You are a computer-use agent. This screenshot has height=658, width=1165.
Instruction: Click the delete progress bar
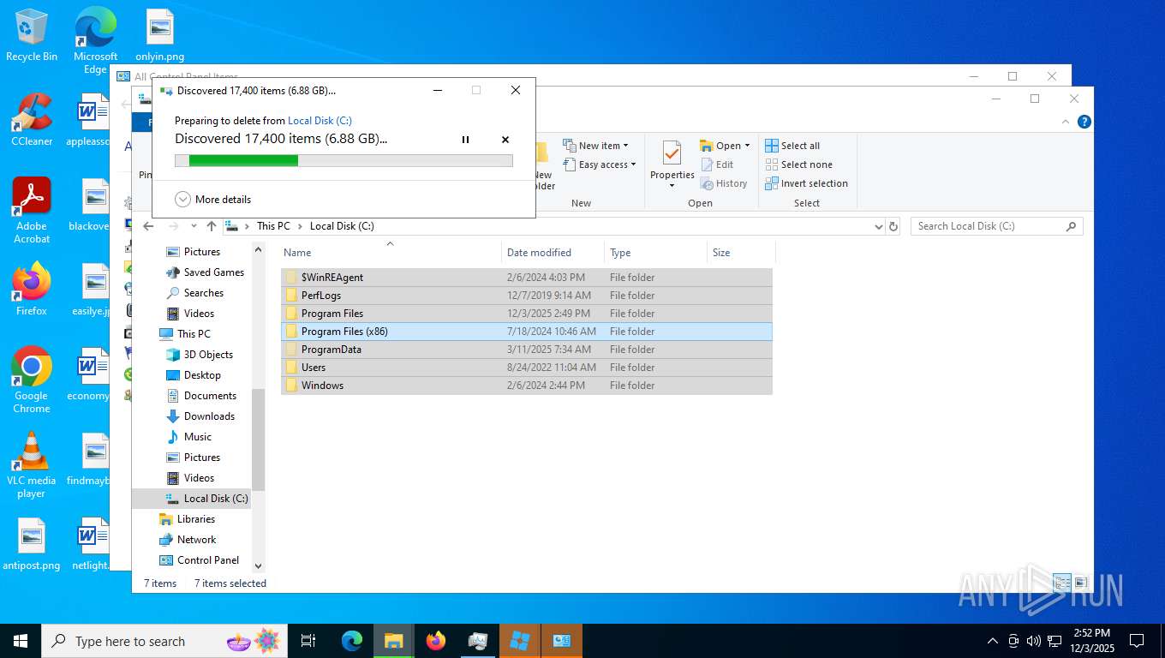344,160
